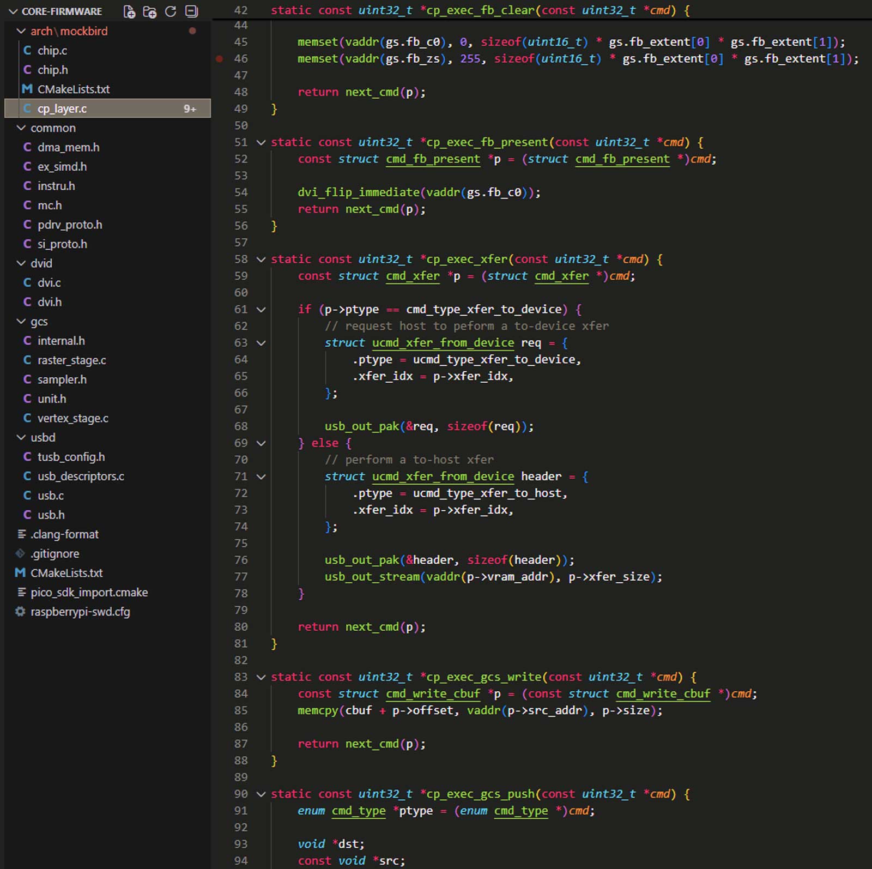Click line number 80 in the gutter

241,627
